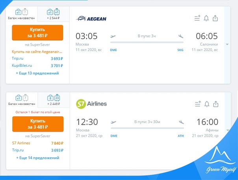The image size is (238, 180).
Task: Share the Aegean flight ticket
Action: (215, 18)
